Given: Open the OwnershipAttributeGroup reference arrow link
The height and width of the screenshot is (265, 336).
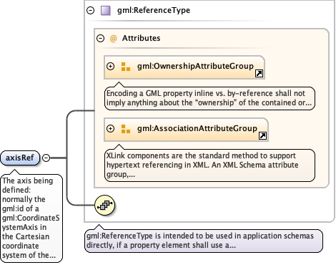Looking at the screenshot, I should [259, 73].
